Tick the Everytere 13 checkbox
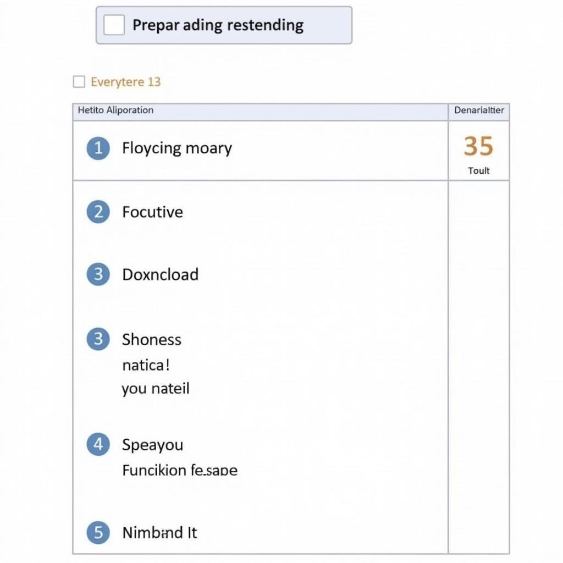563x563 pixels. 79,81
